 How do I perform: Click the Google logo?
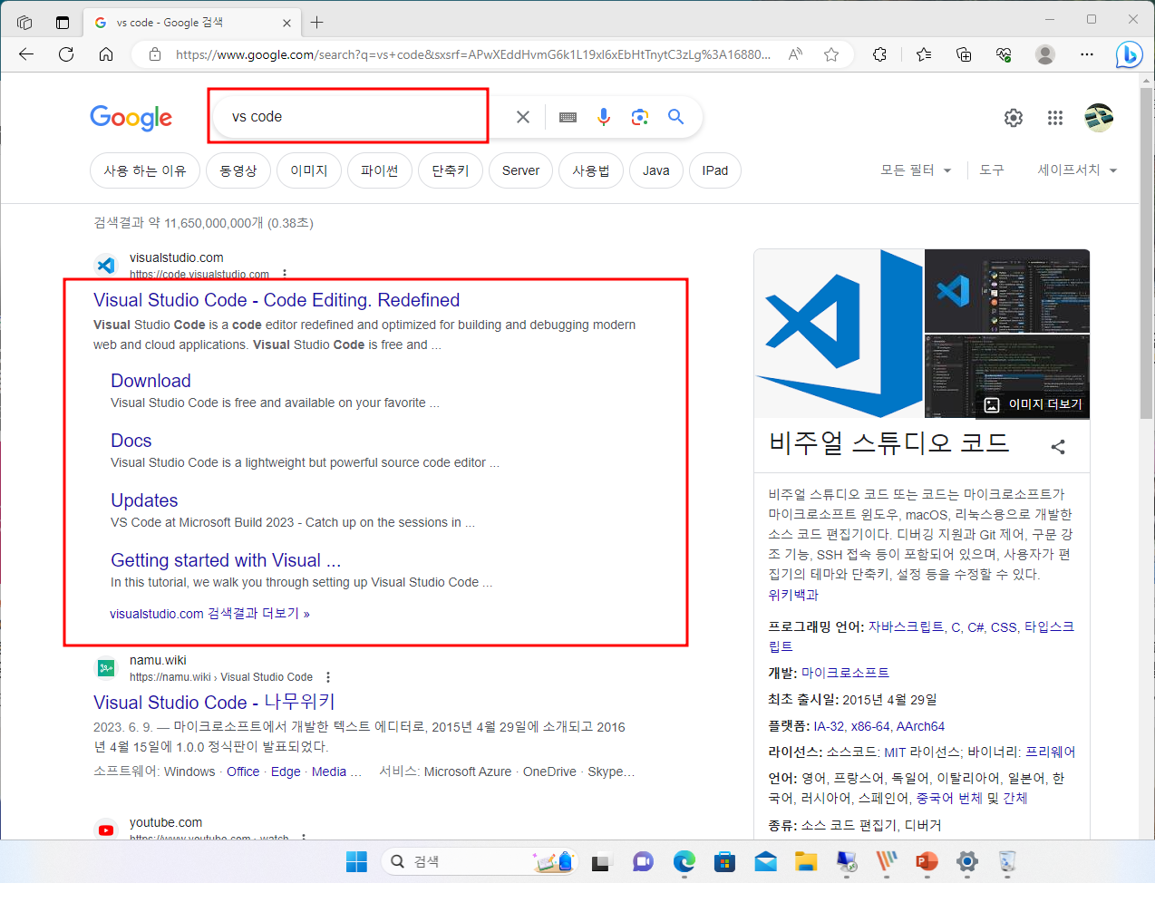click(131, 118)
